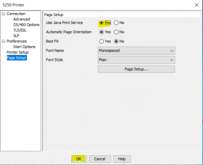
Task: Enable Yes for Automatic Page Orientation
Action: [x=102, y=32]
